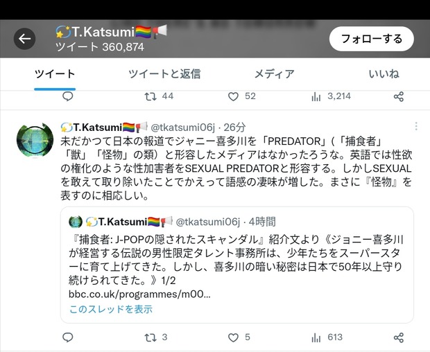
Task: Open the bbc.co.uk/programmes link
Action: (139, 294)
